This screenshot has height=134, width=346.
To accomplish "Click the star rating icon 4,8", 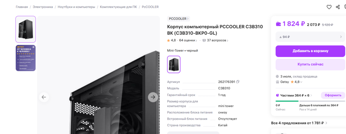I will [x=169, y=40].
